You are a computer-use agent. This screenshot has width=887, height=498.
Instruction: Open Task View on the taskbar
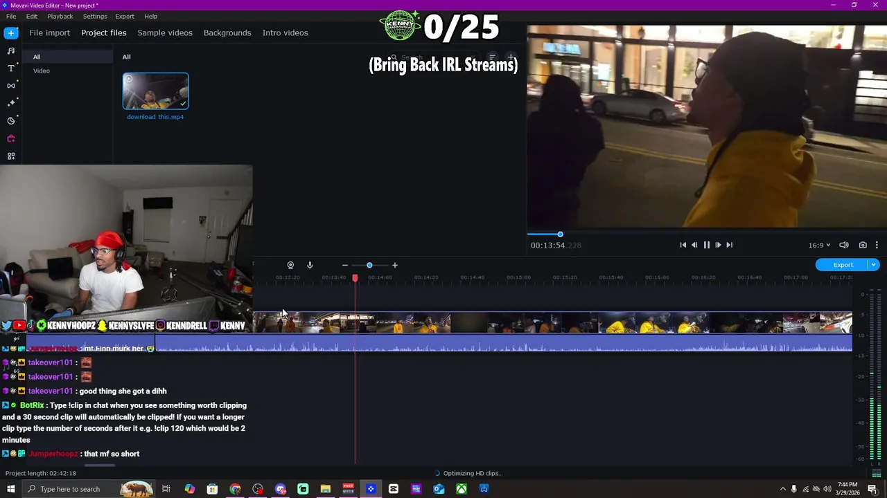[166, 489]
